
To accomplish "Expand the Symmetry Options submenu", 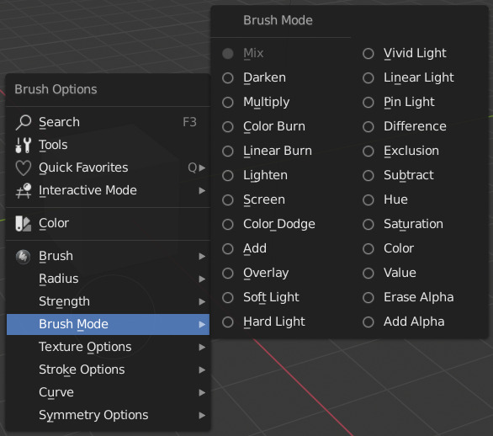I will (x=108, y=415).
